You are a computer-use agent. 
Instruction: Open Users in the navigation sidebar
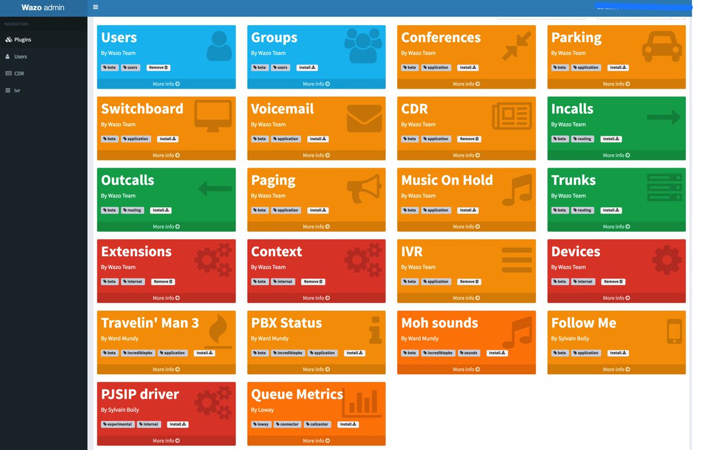point(20,57)
